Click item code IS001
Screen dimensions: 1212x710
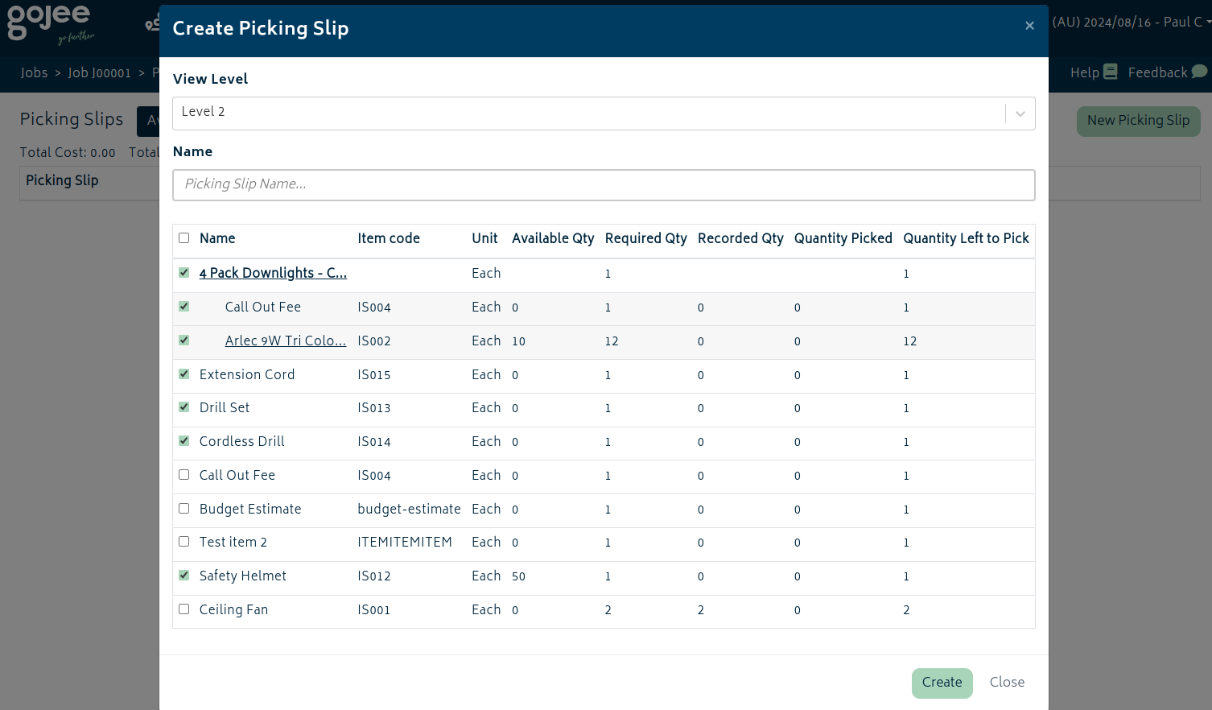pyautogui.click(x=374, y=610)
